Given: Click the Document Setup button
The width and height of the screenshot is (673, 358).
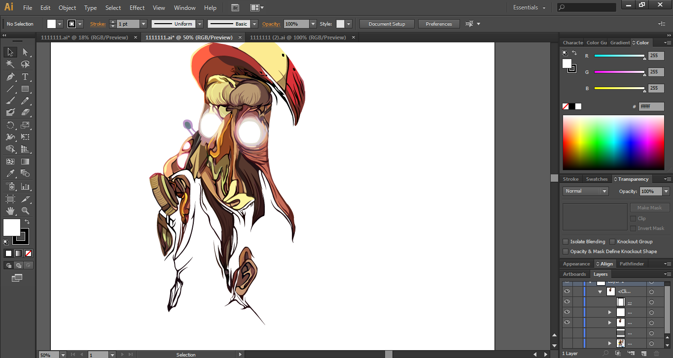Looking at the screenshot, I should pos(387,24).
